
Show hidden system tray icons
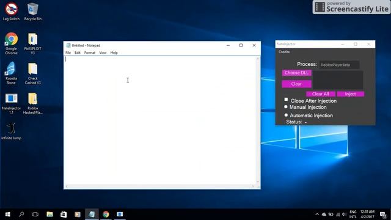point(317,215)
